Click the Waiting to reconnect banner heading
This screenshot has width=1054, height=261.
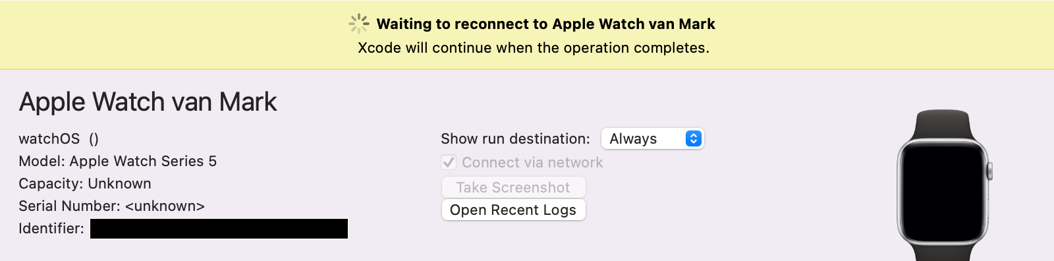(x=545, y=24)
